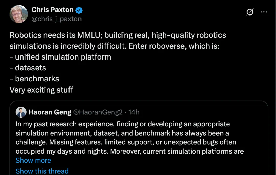Open the @chris_j_paxton handle link

(56, 19)
